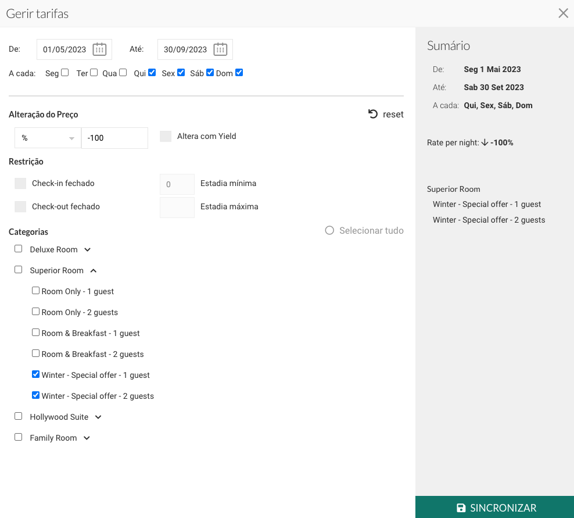Click the Family Room category label
The image size is (574, 518).
53,438
